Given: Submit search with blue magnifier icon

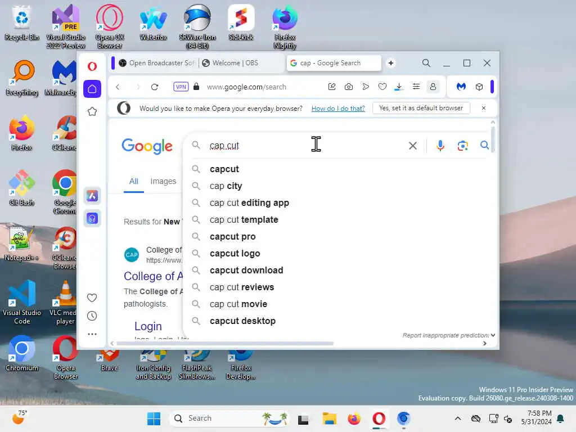Looking at the screenshot, I should [x=484, y=145].
